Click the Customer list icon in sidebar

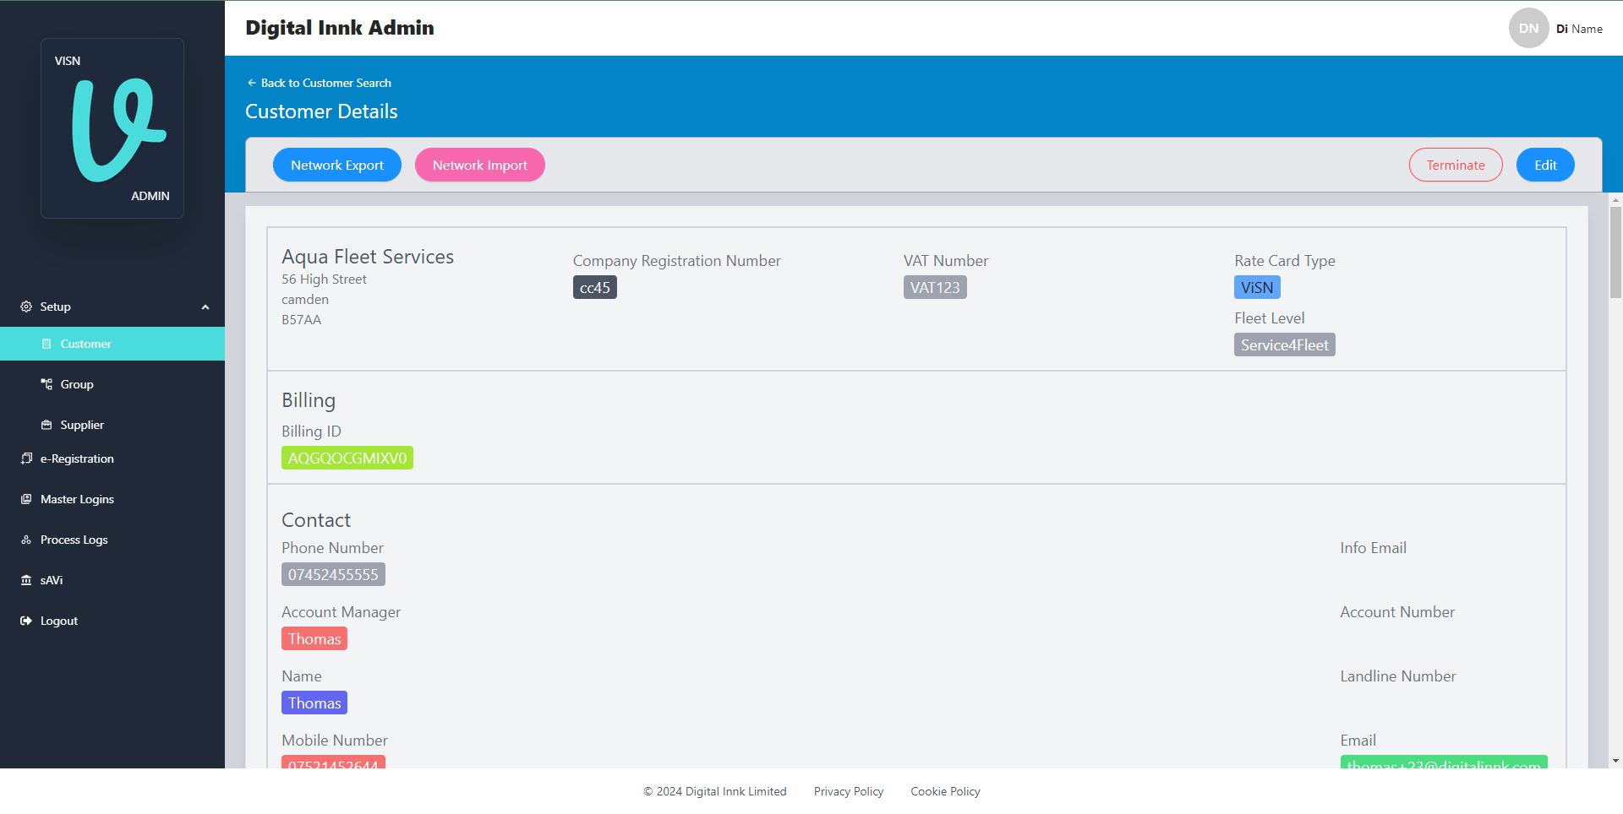46,344
